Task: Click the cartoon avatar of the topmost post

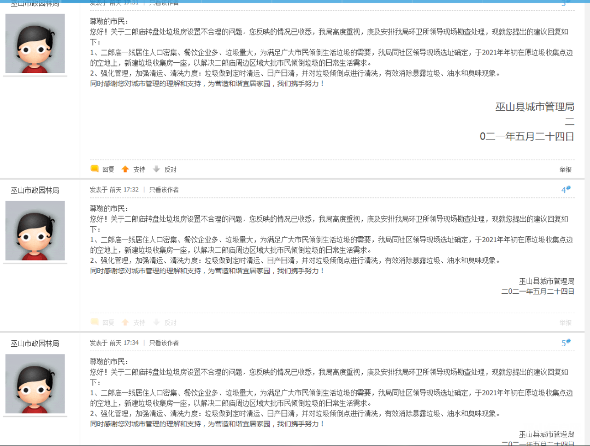Action: pyautogui.click(x=35, y=44)
